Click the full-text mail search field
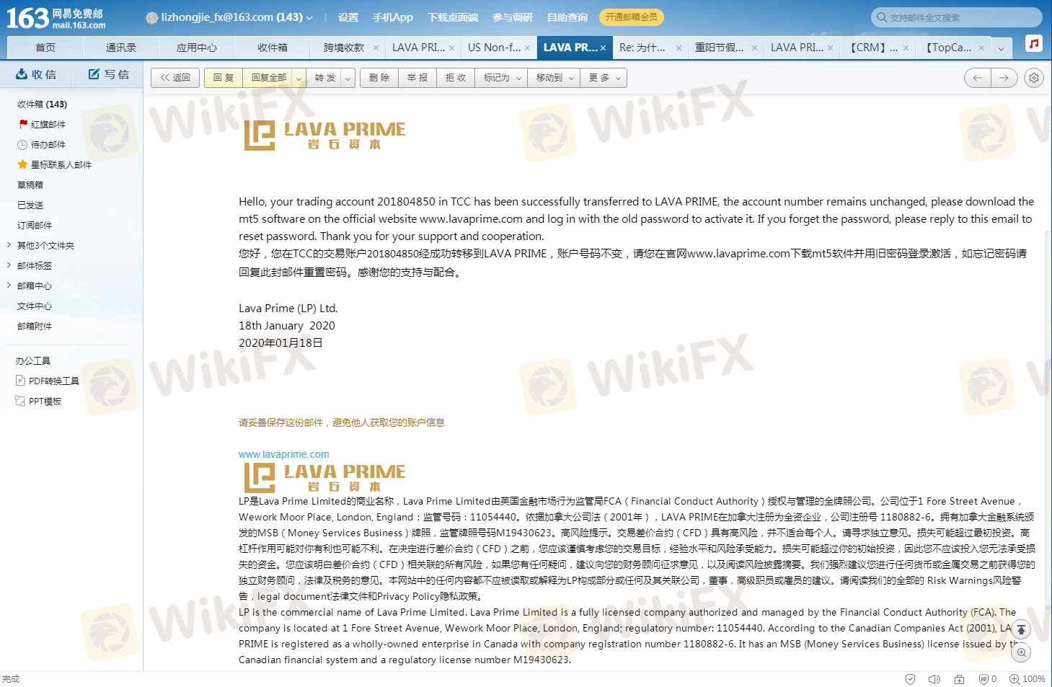This screenshot has width=1052, height=687. 957,17
